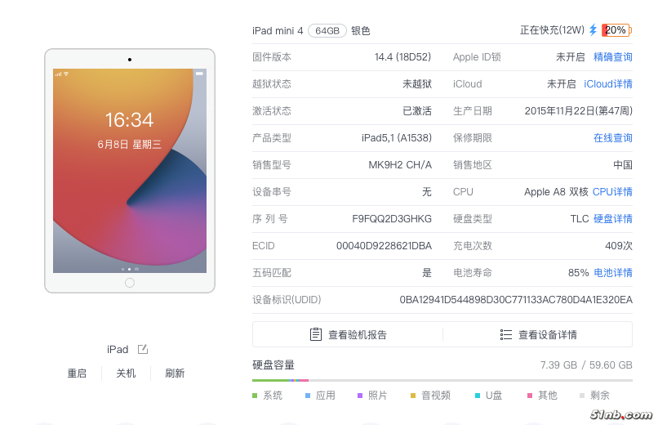The width and height of the screenshot is (658, 425).
Task: Click the iPad lock screen preview
Action: tap(130, 170)
